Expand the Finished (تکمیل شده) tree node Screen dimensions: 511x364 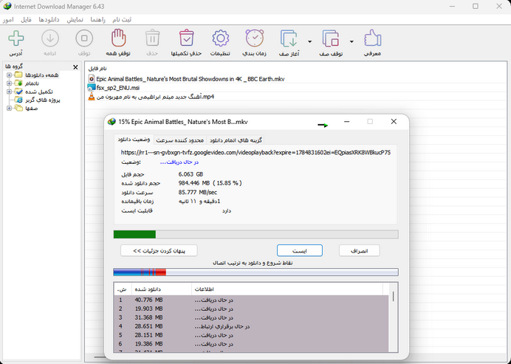tap(9, 92)
